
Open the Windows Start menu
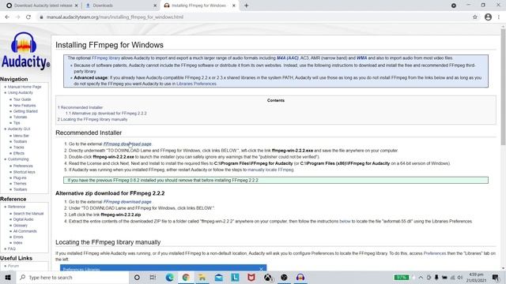point(8,277)
